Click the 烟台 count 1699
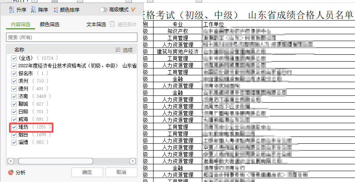 [41, 135]
